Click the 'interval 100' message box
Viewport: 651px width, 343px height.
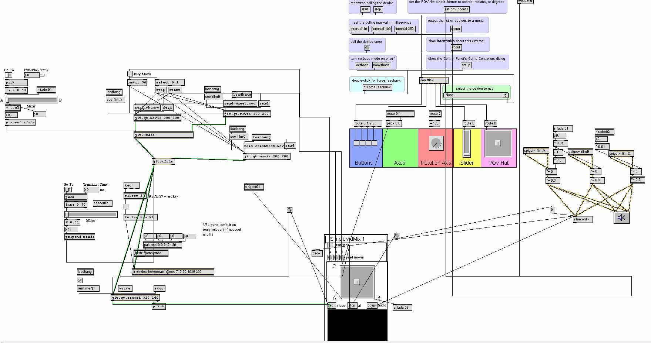click(x=381, y=29)
